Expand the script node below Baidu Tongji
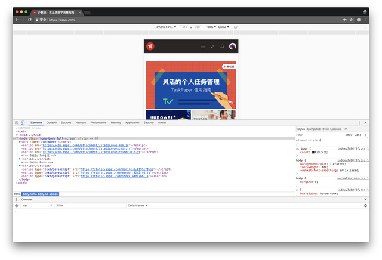Viewport: 382px width, 260px height. click(x=20, y=159)
